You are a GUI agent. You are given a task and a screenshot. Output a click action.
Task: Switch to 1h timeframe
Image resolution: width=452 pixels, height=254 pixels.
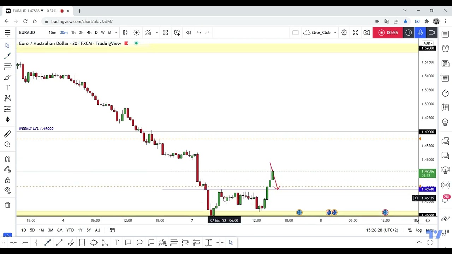73,32
